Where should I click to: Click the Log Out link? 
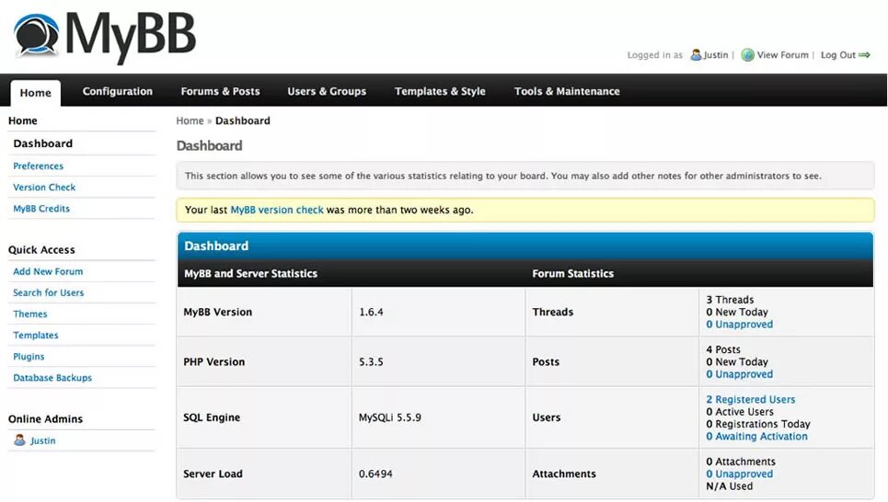click(x=838, y=55)
